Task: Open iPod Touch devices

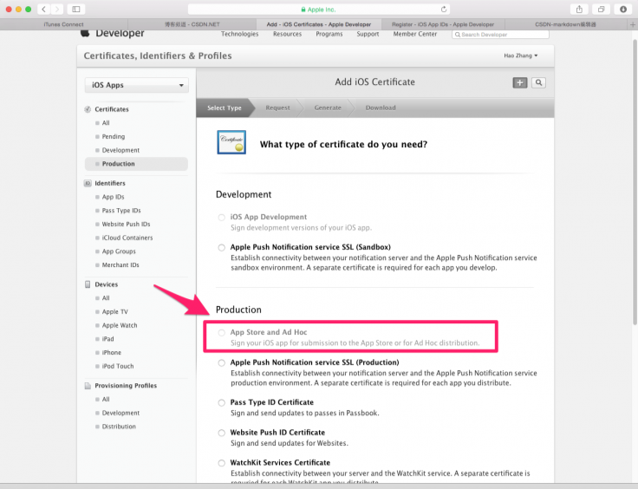Action: click(x=118, y=366)
